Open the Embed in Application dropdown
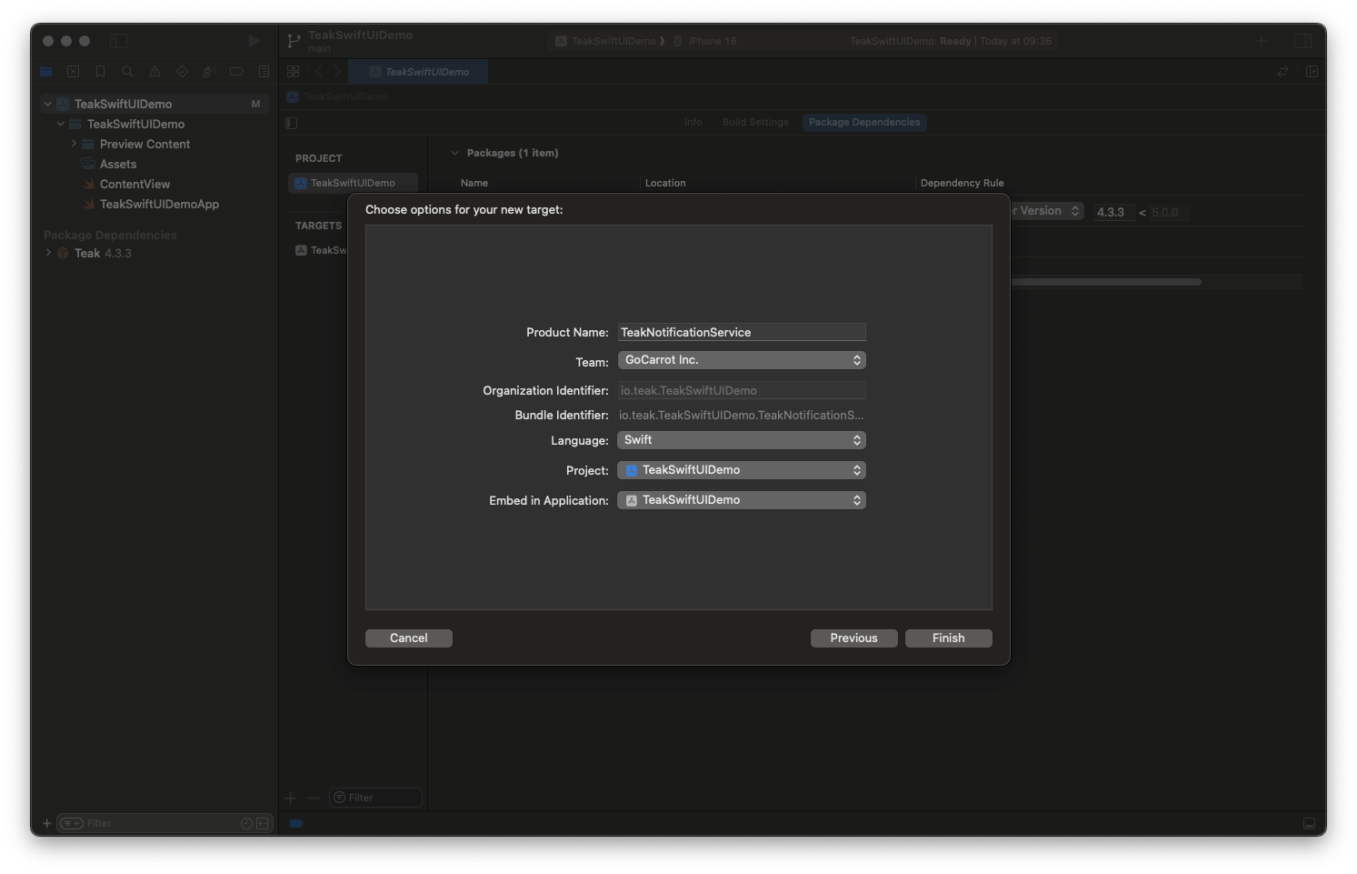The height and width of the screenshot is (874, 1357). pos(742,500)
